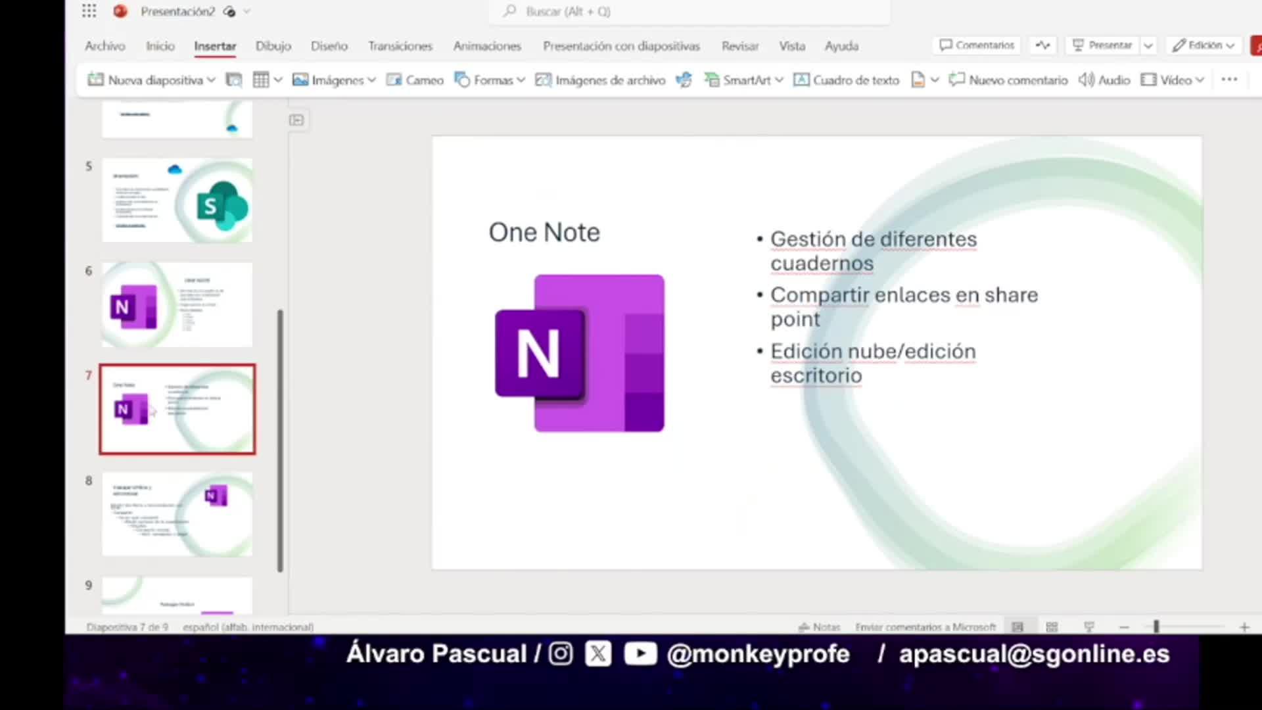
Task: Switch to the Transiciones tab
Action: [400, 46]
